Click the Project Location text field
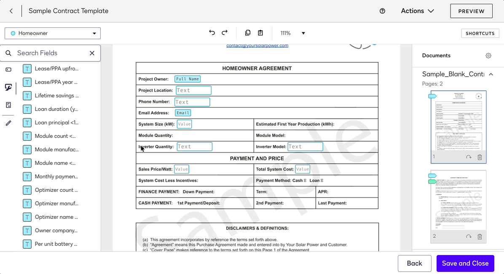The image size is (504, 274). point(193,90)
